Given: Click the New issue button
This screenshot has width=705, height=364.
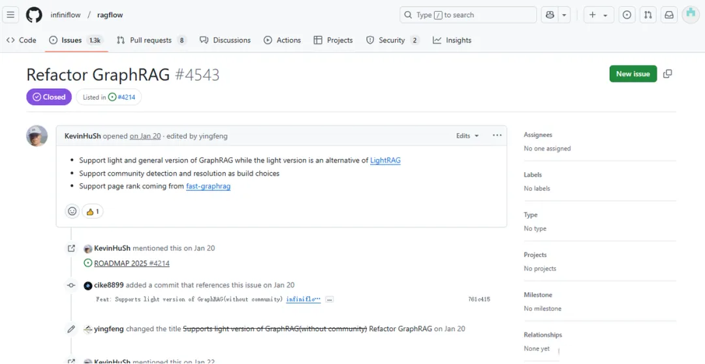Looking at the screenshot, I should (633, 74).
